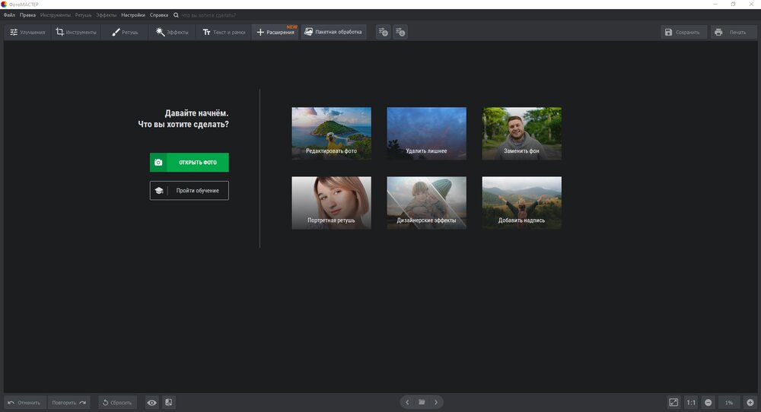Viewport: 761px width, 412px height.
Task: Toggle the eye preview-original icon
Action: [151, 402]
